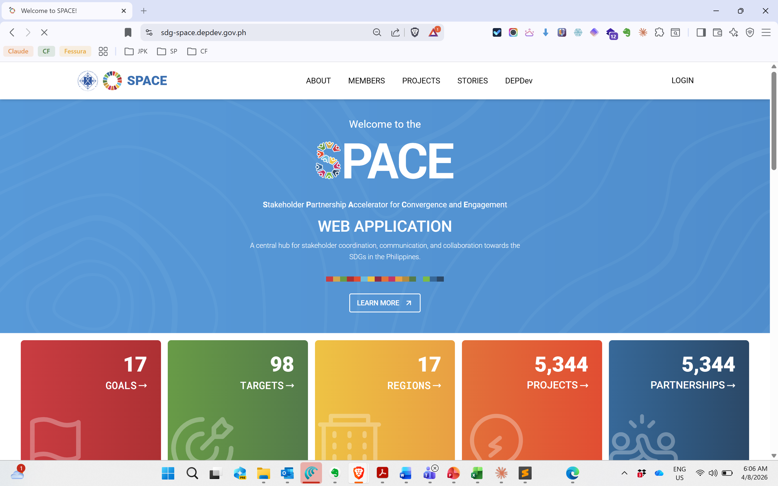Image resolution: width=778 pixels, height=486 pixels.
Task: Open the PROJECTS menu item
Action: [x=421, y=81]
